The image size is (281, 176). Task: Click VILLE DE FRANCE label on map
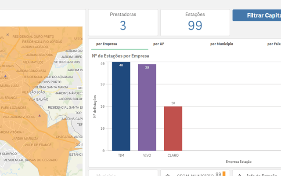coord(38,145)
